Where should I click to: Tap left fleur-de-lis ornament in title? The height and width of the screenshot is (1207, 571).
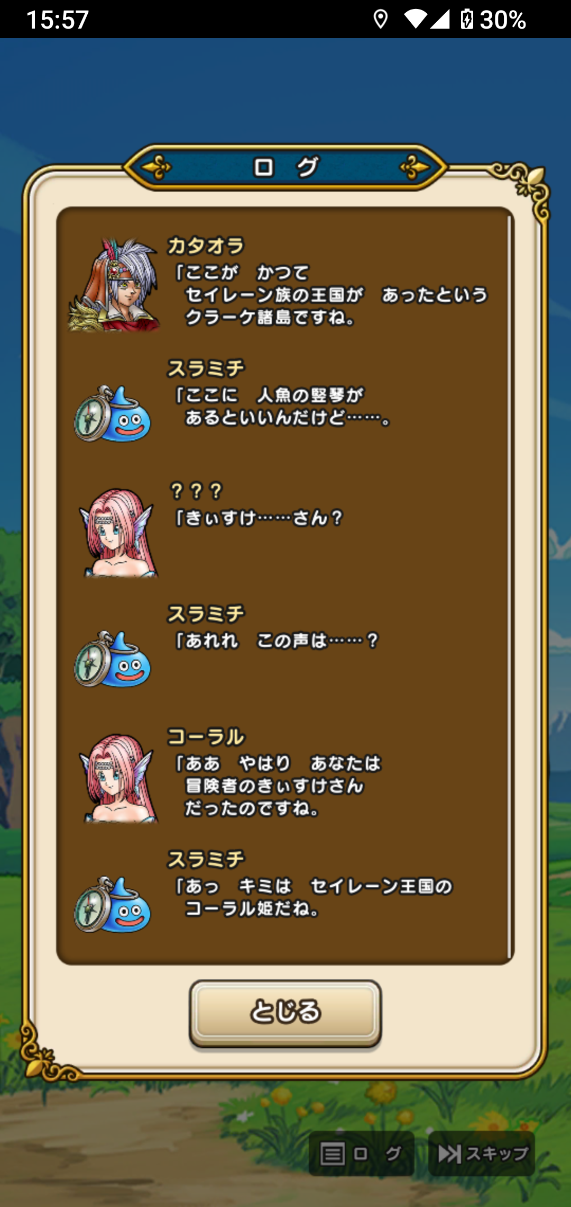tap(156, 168)
